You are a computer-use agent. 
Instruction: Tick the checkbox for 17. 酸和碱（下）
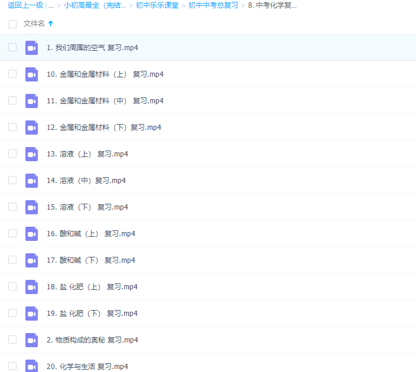pos(12,260)
